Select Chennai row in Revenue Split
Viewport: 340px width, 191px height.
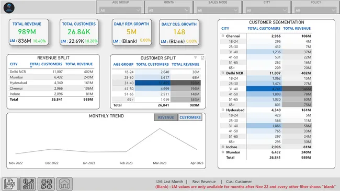[x=51, y=88]
